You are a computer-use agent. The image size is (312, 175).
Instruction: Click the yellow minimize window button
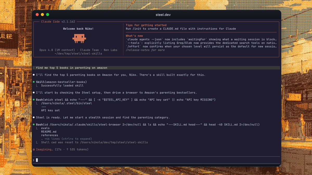click(42, 15)
